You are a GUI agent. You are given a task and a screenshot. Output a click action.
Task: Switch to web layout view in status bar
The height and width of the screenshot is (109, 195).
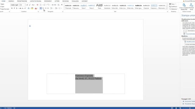click(180, 108)
